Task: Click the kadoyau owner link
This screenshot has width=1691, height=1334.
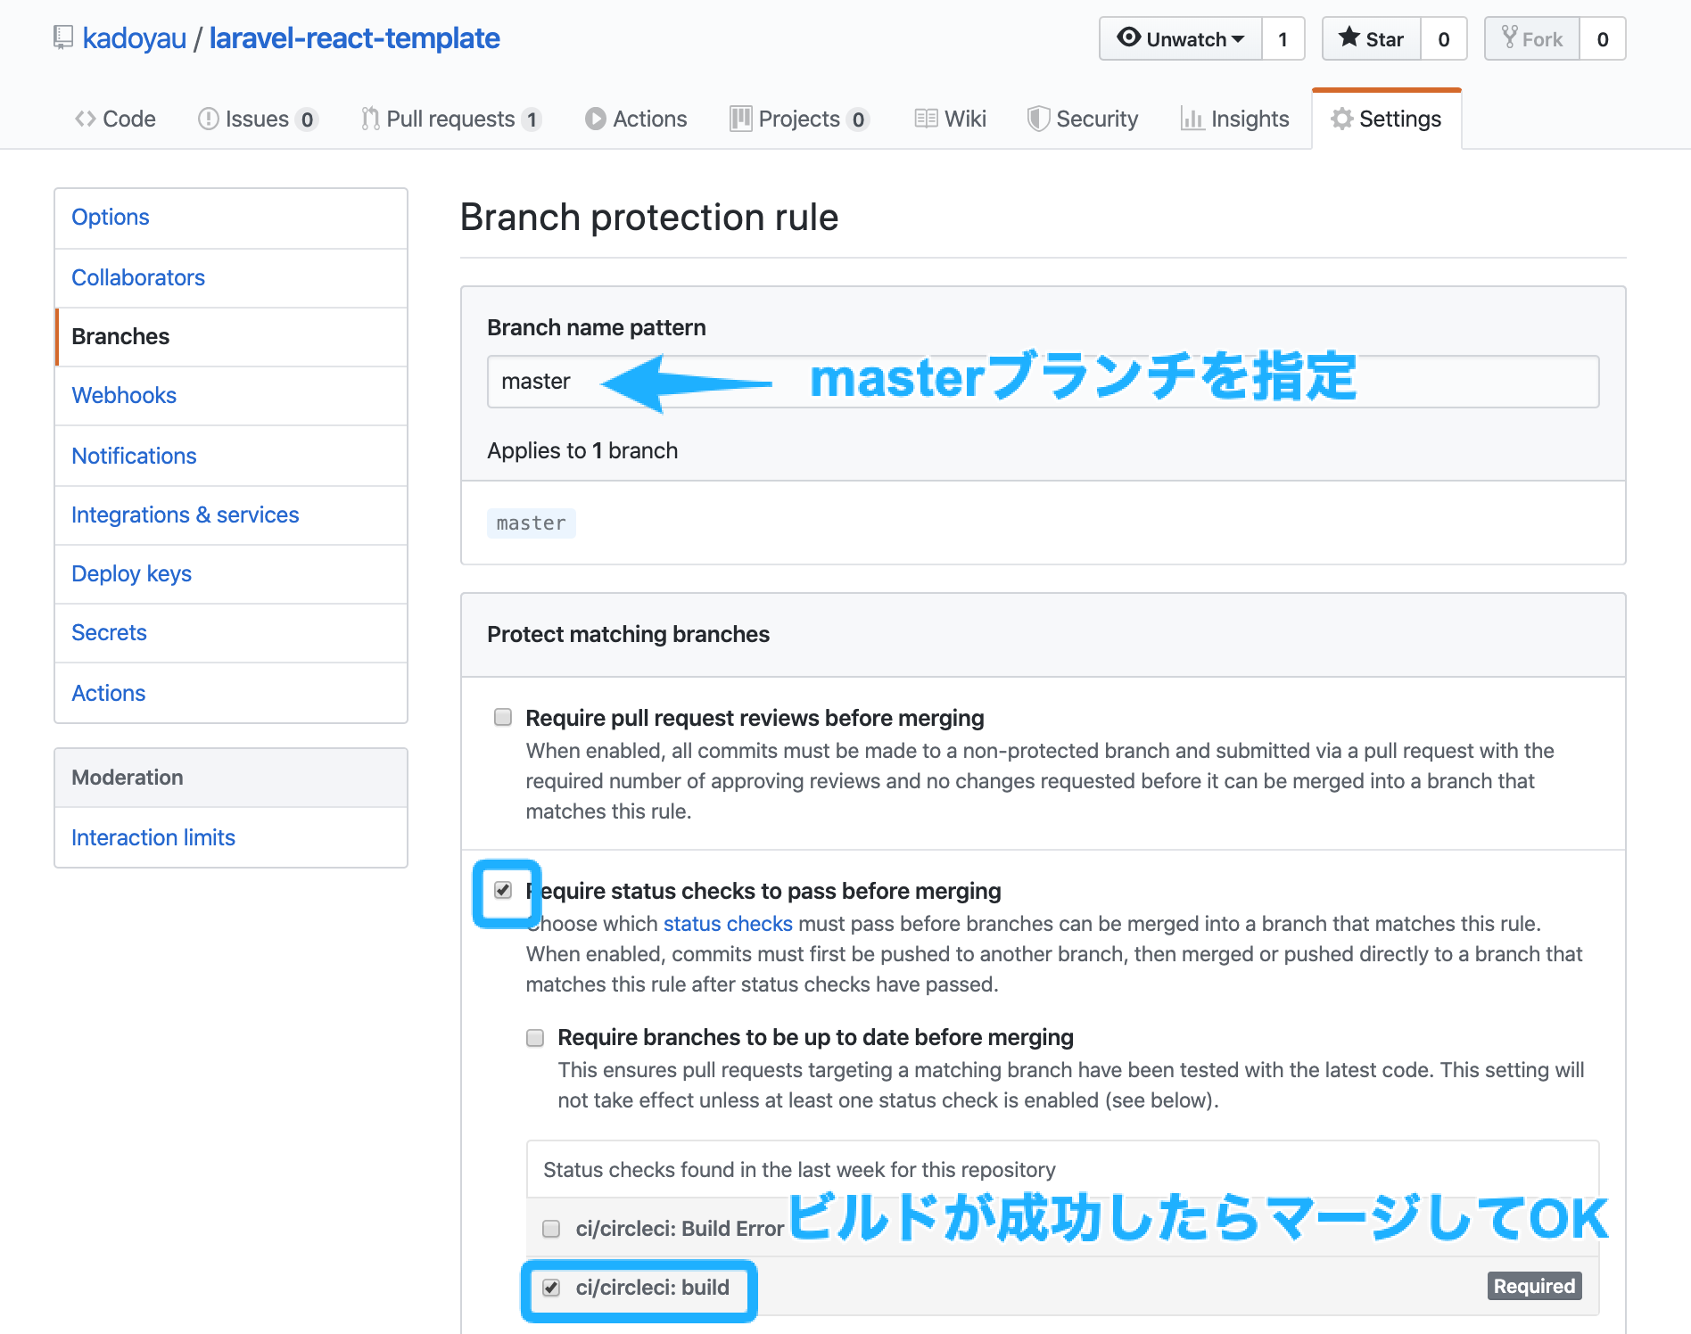Action: [x=135, y=38]
